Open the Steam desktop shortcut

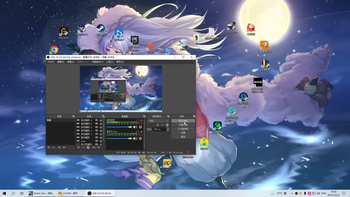tap(101, 29)
